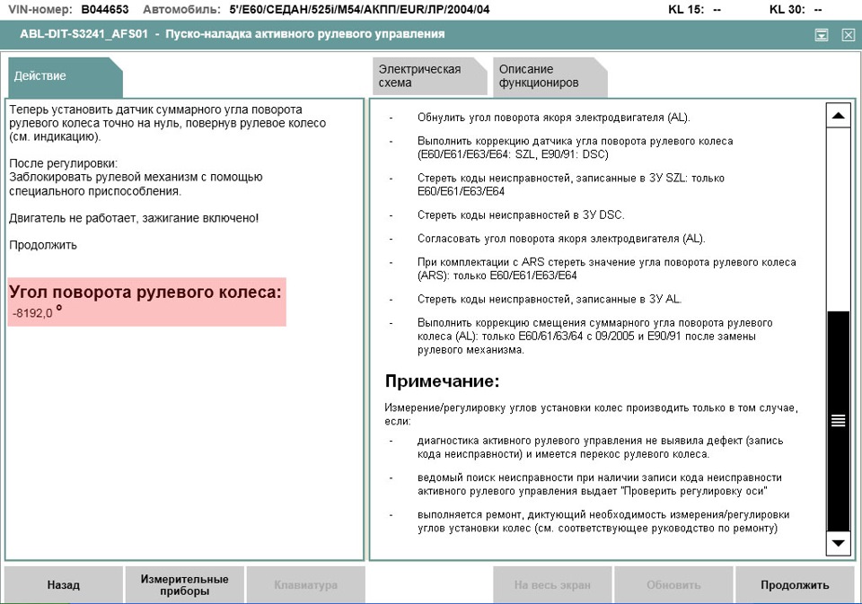Click the minimize-to-tray icon in title bar
This screenshot has height=604, width=862.
pos(822,35)
